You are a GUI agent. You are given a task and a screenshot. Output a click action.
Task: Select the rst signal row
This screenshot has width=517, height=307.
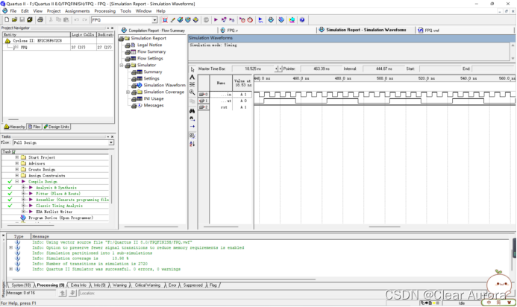pyautogui.click(x=225, y=107)
